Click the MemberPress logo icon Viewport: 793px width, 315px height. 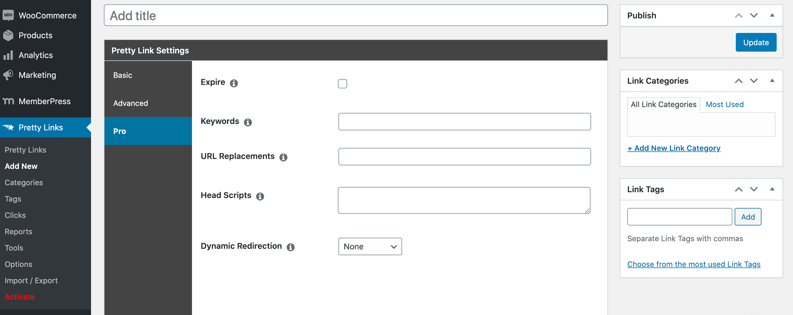coord(8,101)
